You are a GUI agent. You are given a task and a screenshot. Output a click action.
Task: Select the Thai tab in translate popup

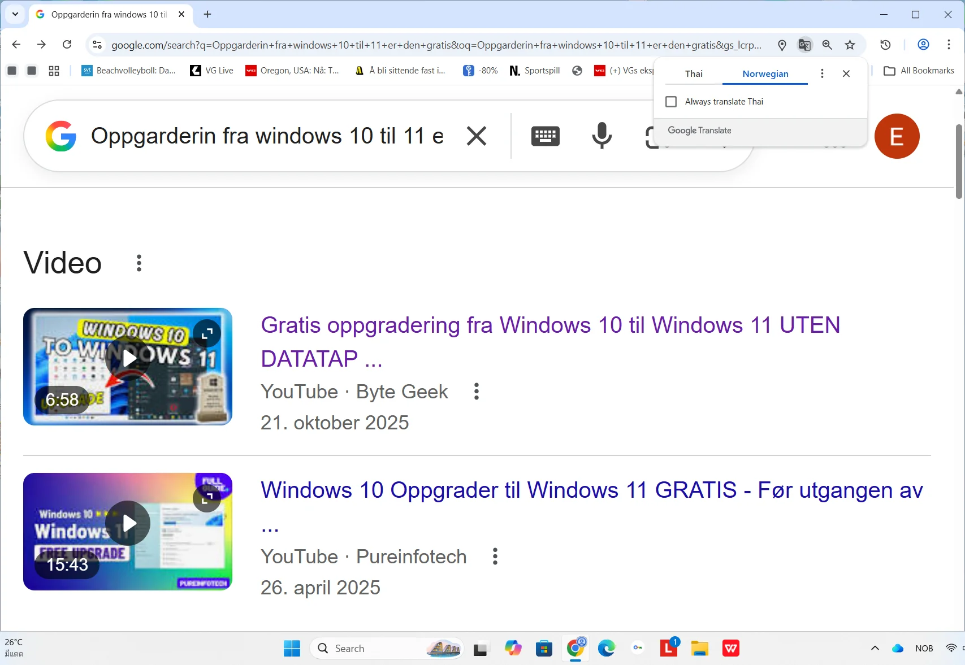tap(694, 73)
